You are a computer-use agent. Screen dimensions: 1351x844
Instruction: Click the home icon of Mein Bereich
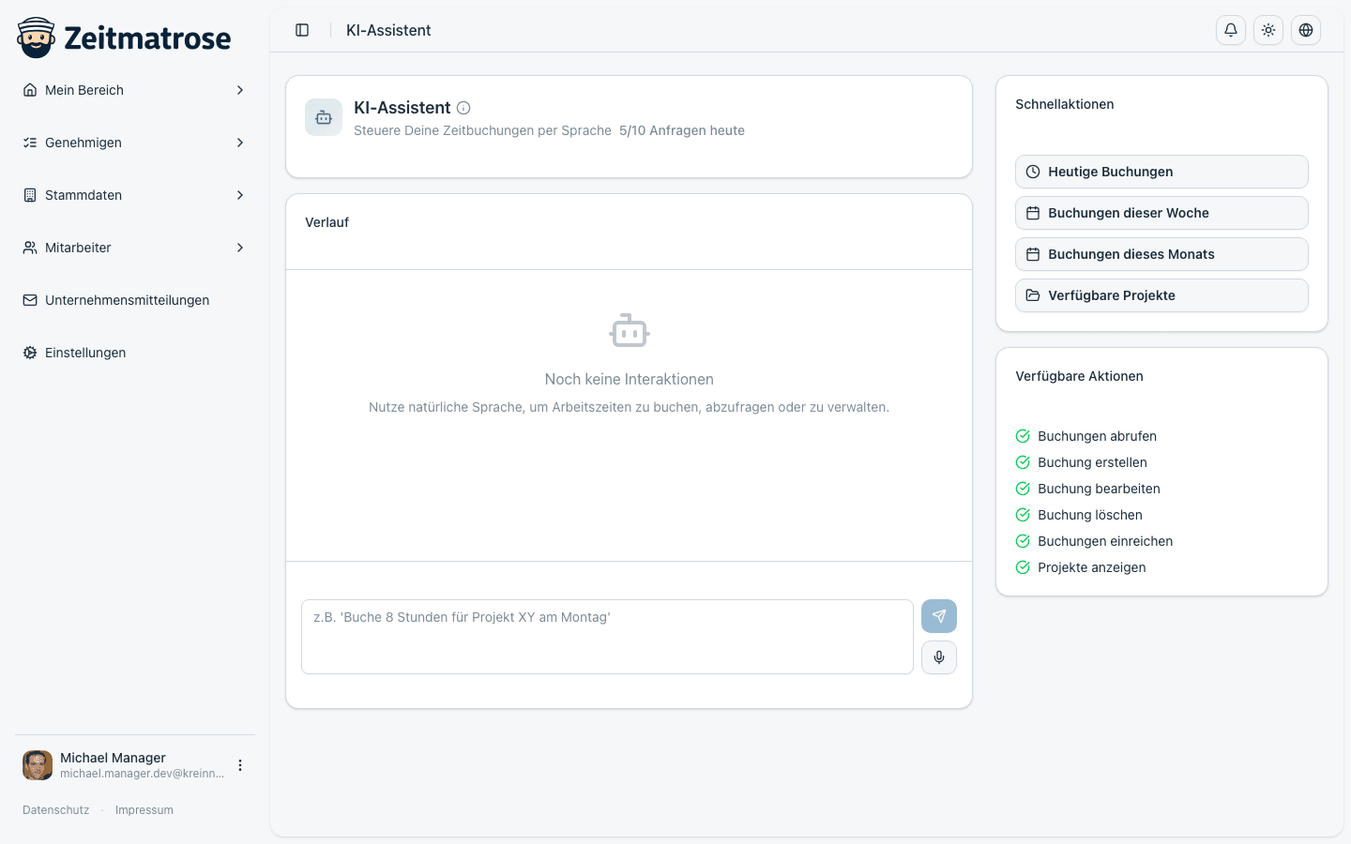coord(30,90)
